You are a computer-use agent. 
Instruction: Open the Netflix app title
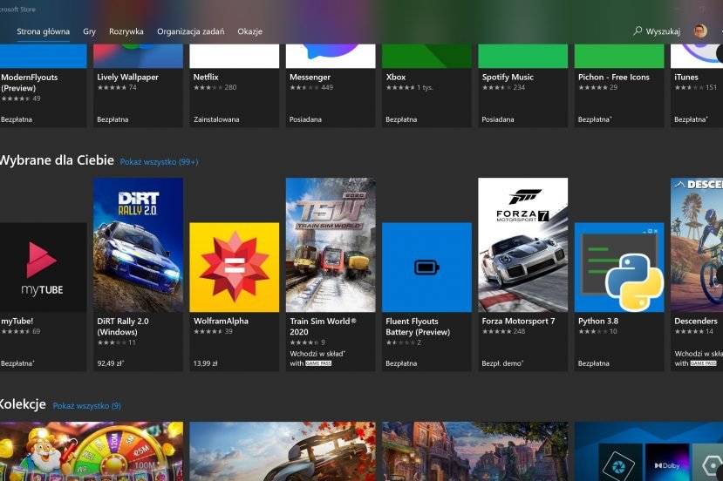206,77
